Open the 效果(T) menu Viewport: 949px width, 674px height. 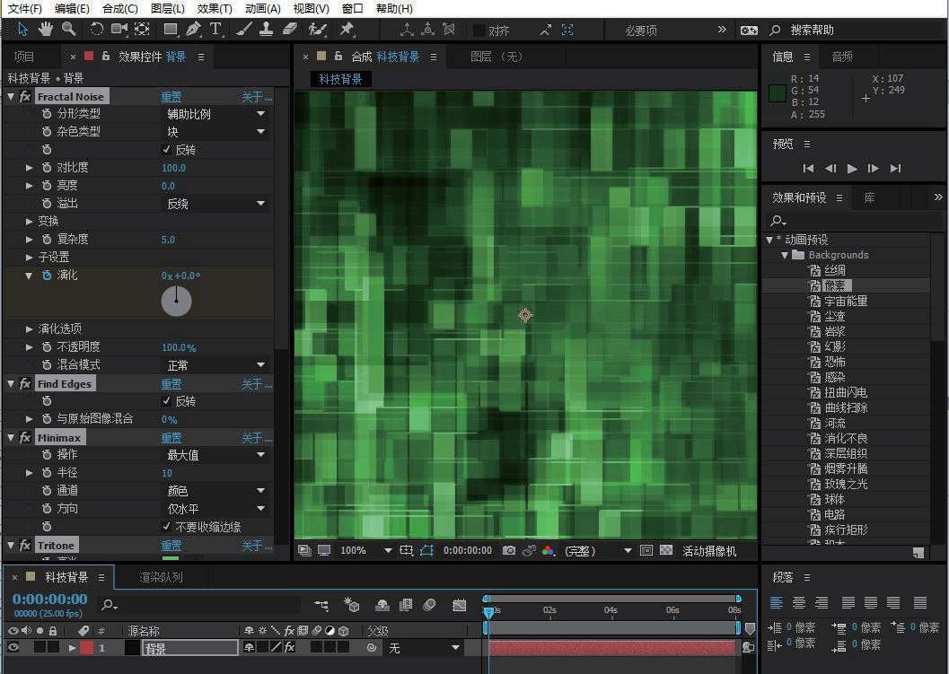215,8
